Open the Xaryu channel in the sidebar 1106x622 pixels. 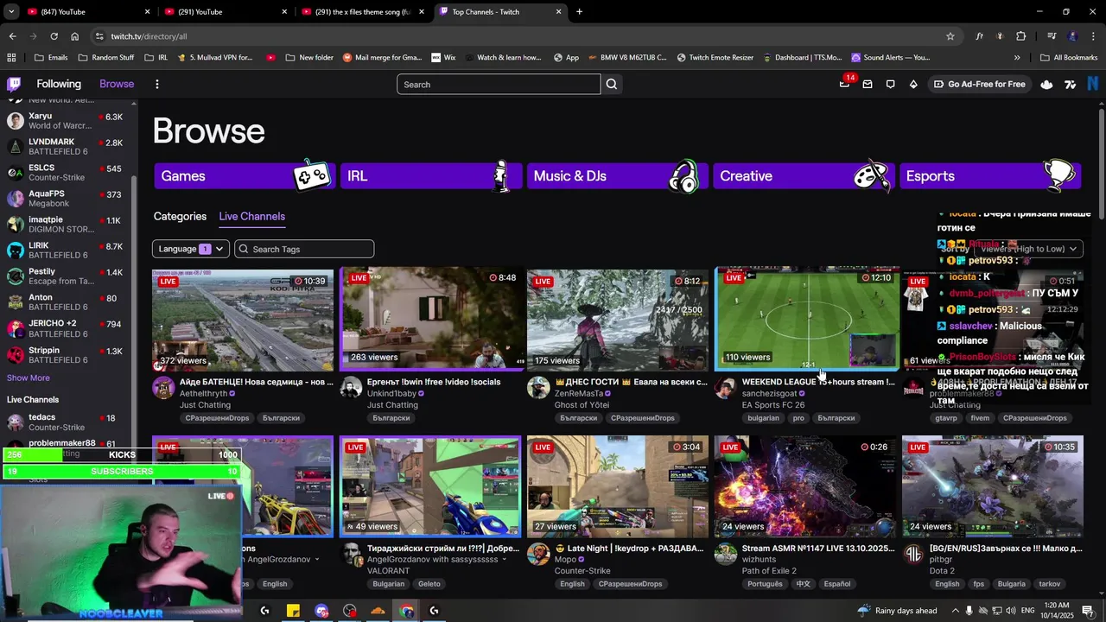pyautogui.click(x=66, y=121)
